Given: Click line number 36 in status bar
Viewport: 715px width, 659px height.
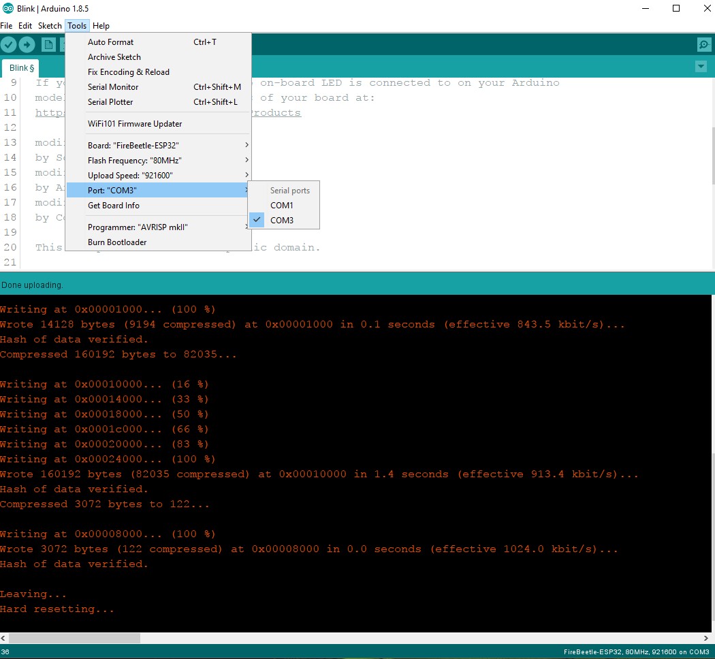Looking at the screenshot, I should tap(5, 652).
